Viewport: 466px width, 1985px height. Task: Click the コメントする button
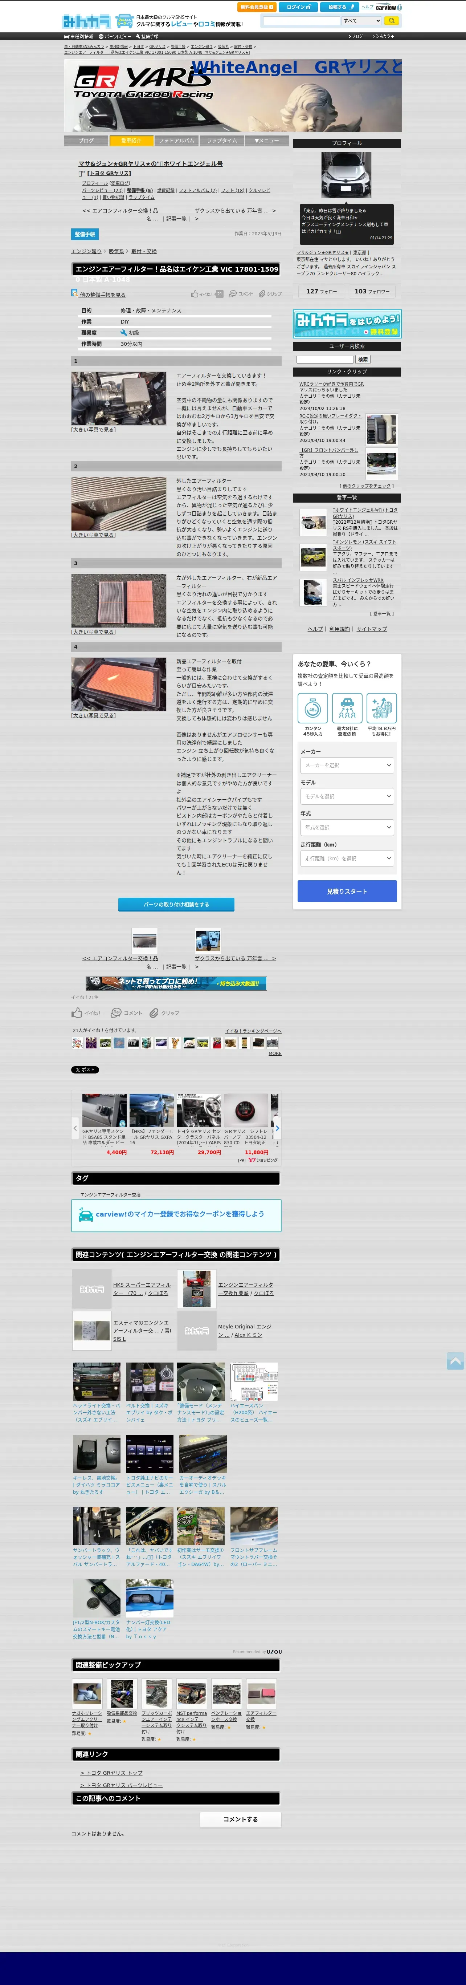pos(240,1819)
